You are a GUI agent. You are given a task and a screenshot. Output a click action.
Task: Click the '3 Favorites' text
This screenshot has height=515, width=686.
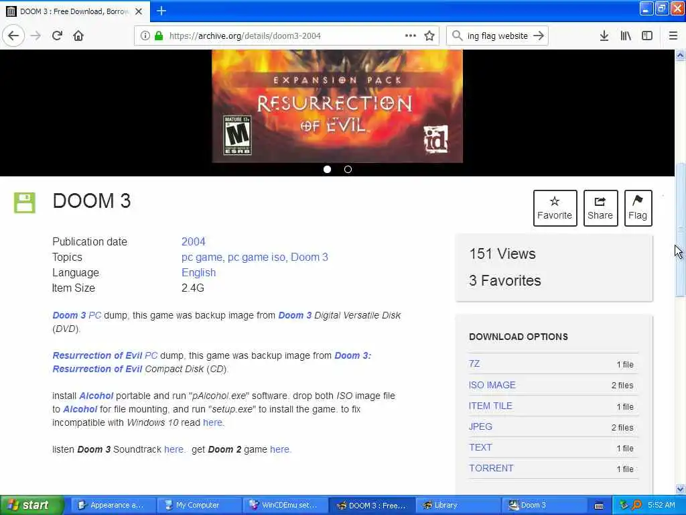point(505,281)
